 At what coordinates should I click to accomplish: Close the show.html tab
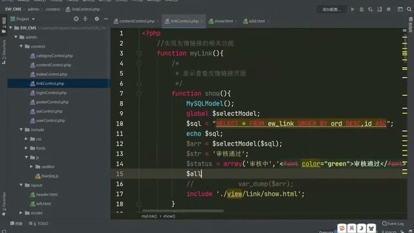pyautogui.click(x=236, y=21)
